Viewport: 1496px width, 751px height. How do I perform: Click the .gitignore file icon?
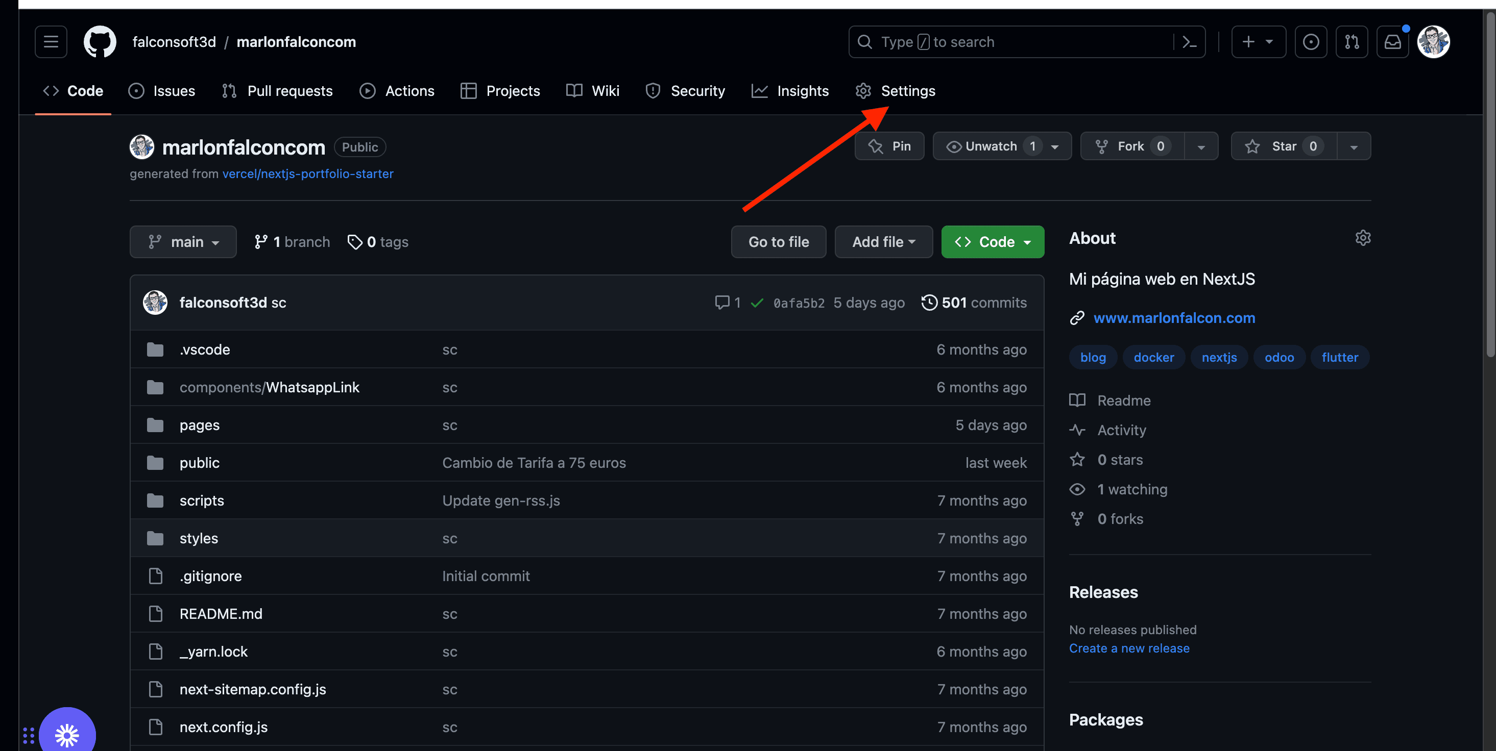tap(155, 575)
